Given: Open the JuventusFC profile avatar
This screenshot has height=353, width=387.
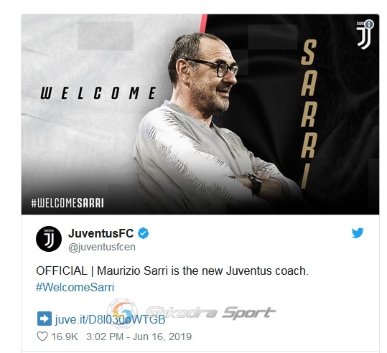Looking at the screenshot, I should (49, 238).
